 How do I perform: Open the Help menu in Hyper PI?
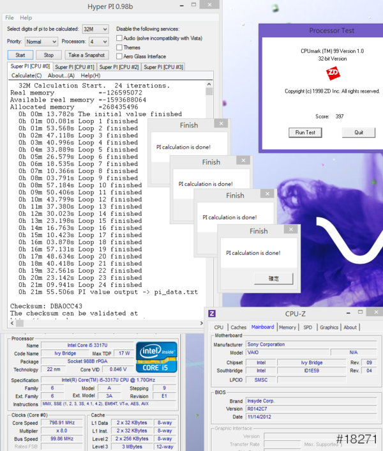point(26,18)
